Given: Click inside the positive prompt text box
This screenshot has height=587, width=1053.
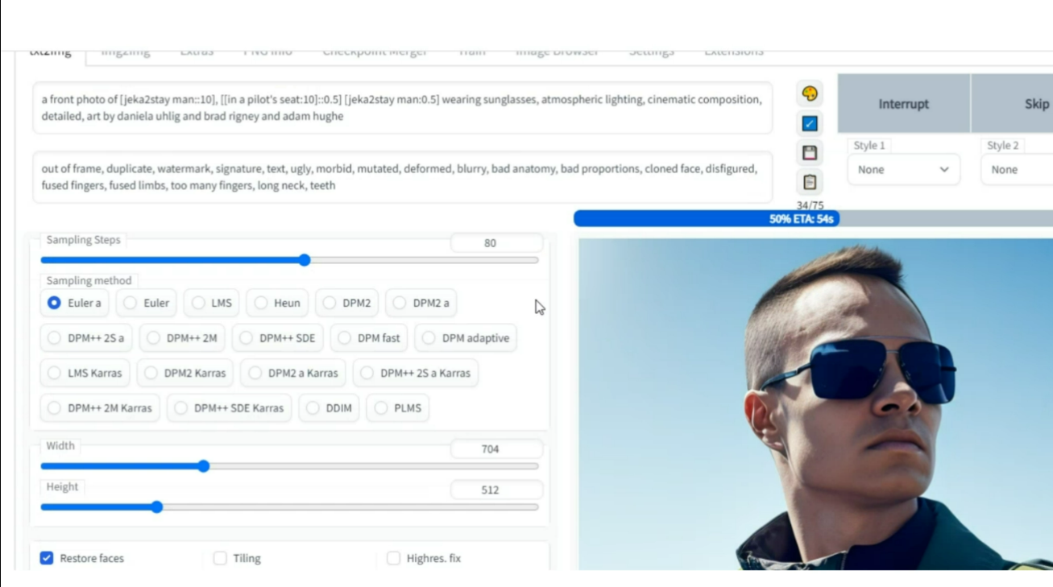Looking at the screenshot, I should pos(401,108).
